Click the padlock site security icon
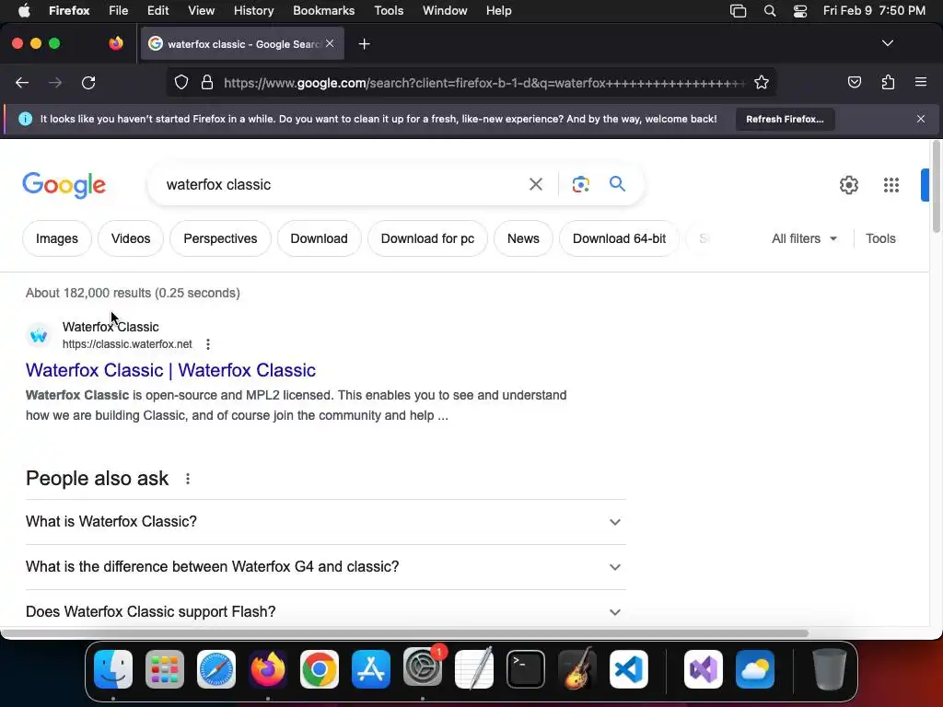Viewport: 943px width, 707px height. click(x=207, y=82)
